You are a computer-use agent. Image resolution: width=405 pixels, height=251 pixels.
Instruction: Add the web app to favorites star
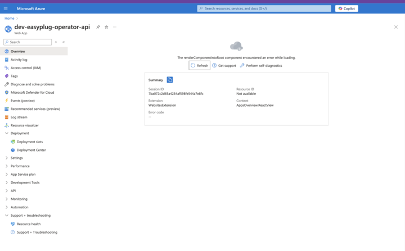106,27
